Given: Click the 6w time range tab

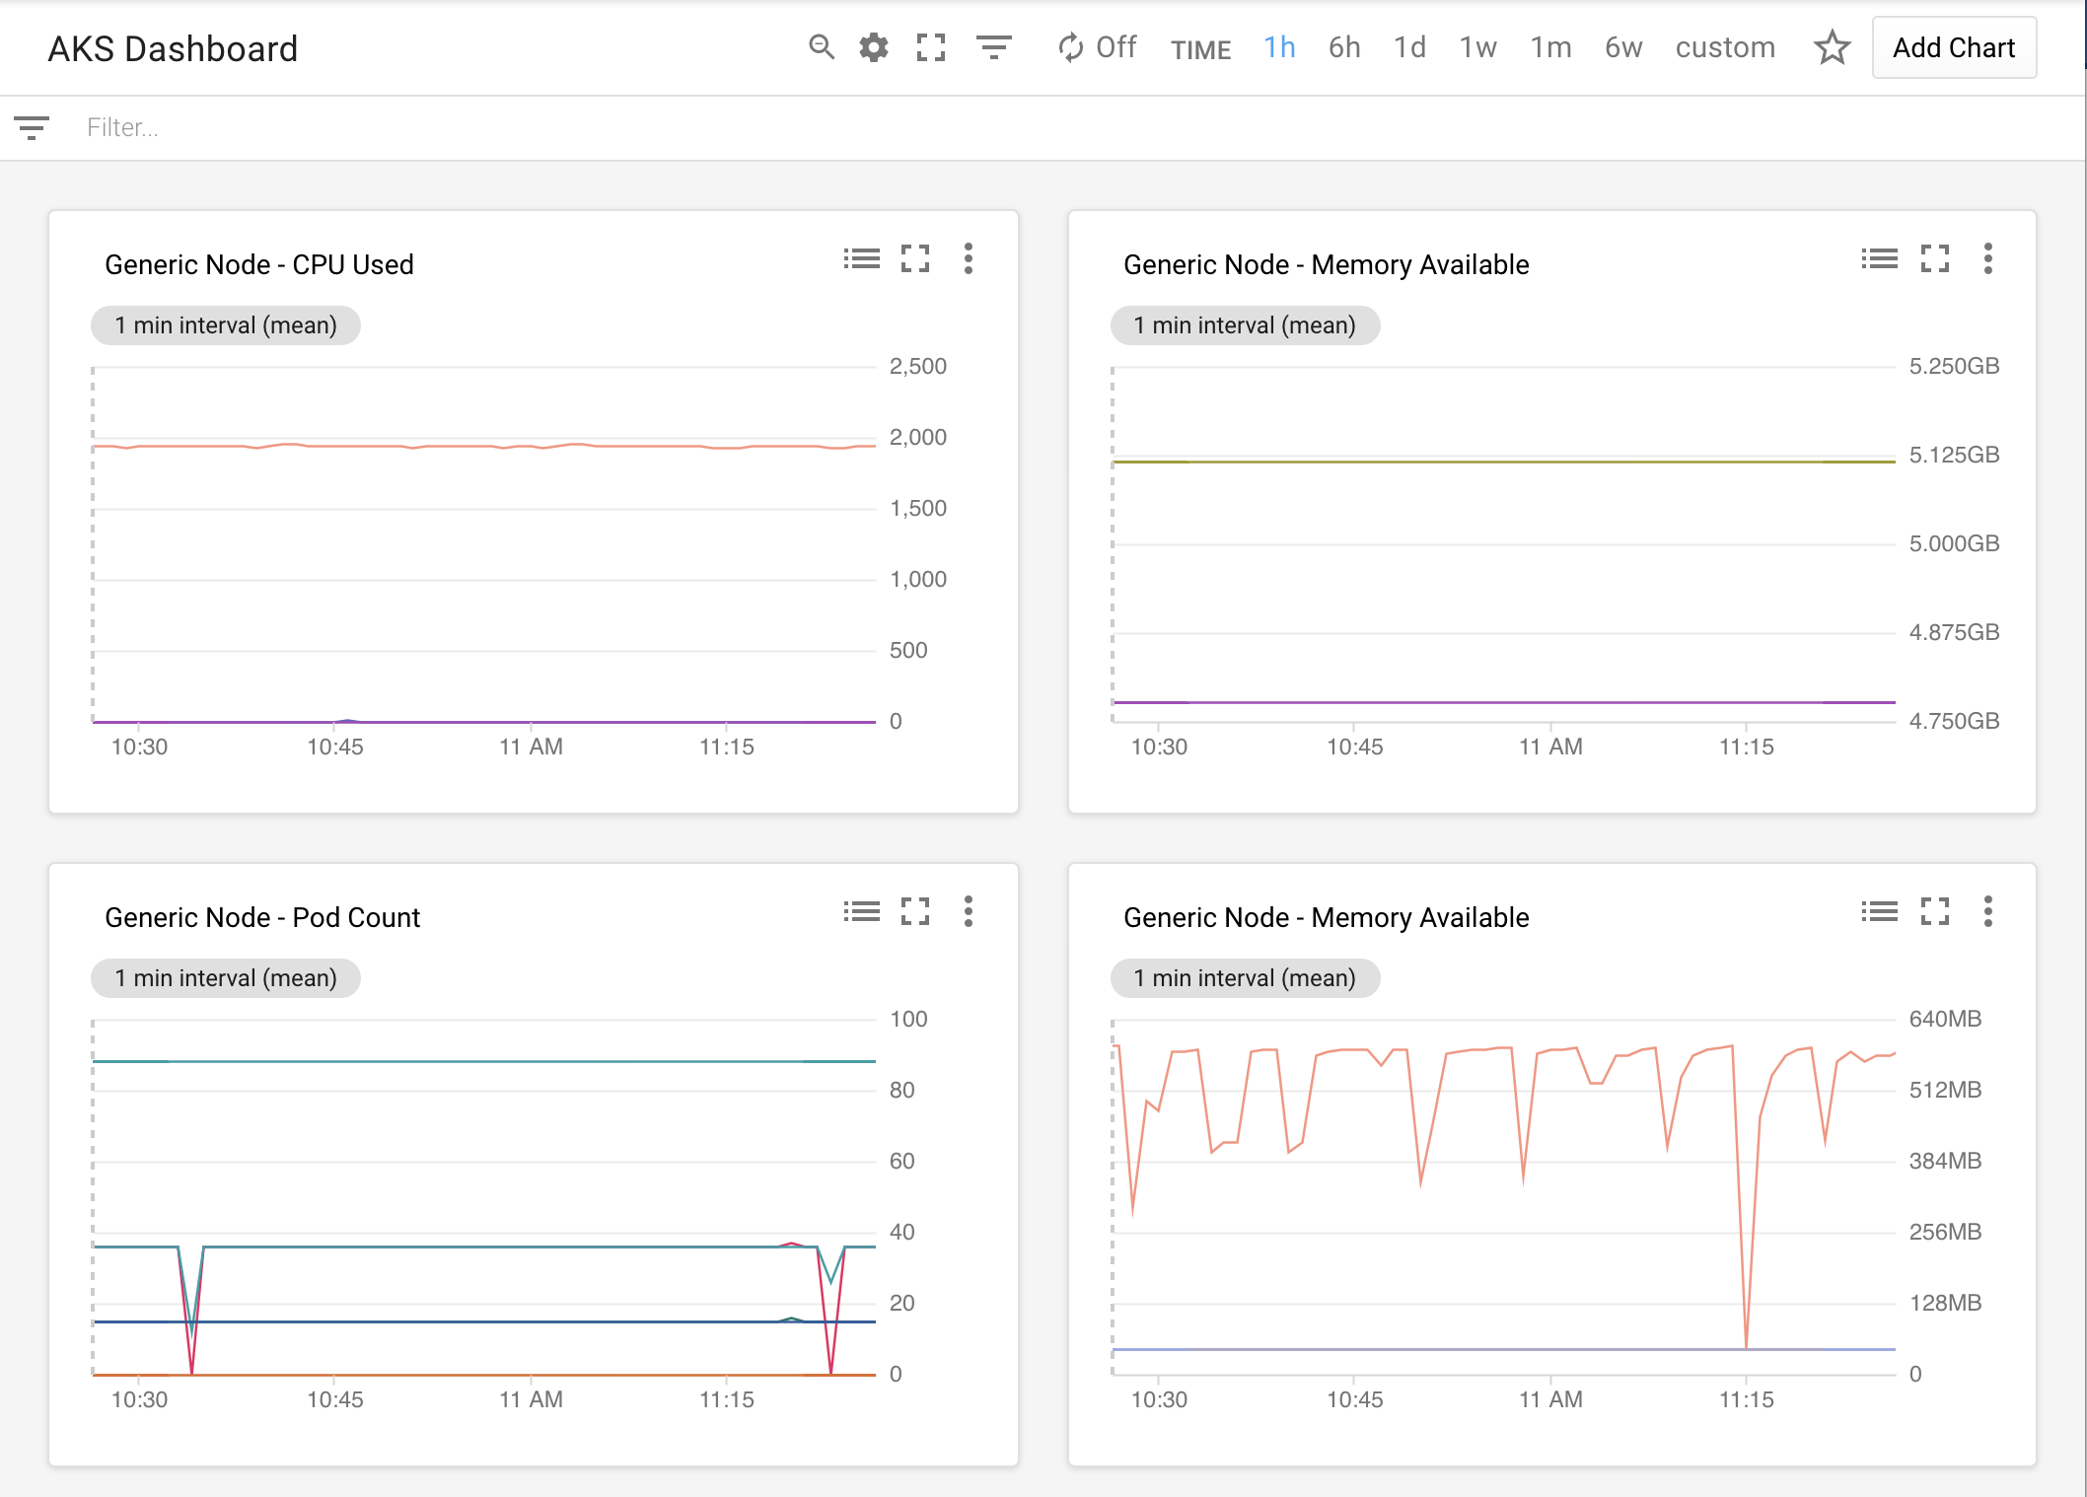Looking at the screenshot, I should click(1621, 48).
